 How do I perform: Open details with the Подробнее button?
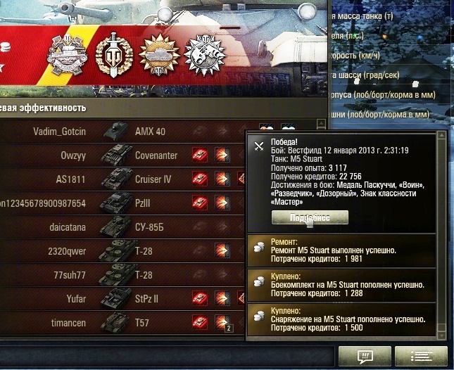point(310,217)
